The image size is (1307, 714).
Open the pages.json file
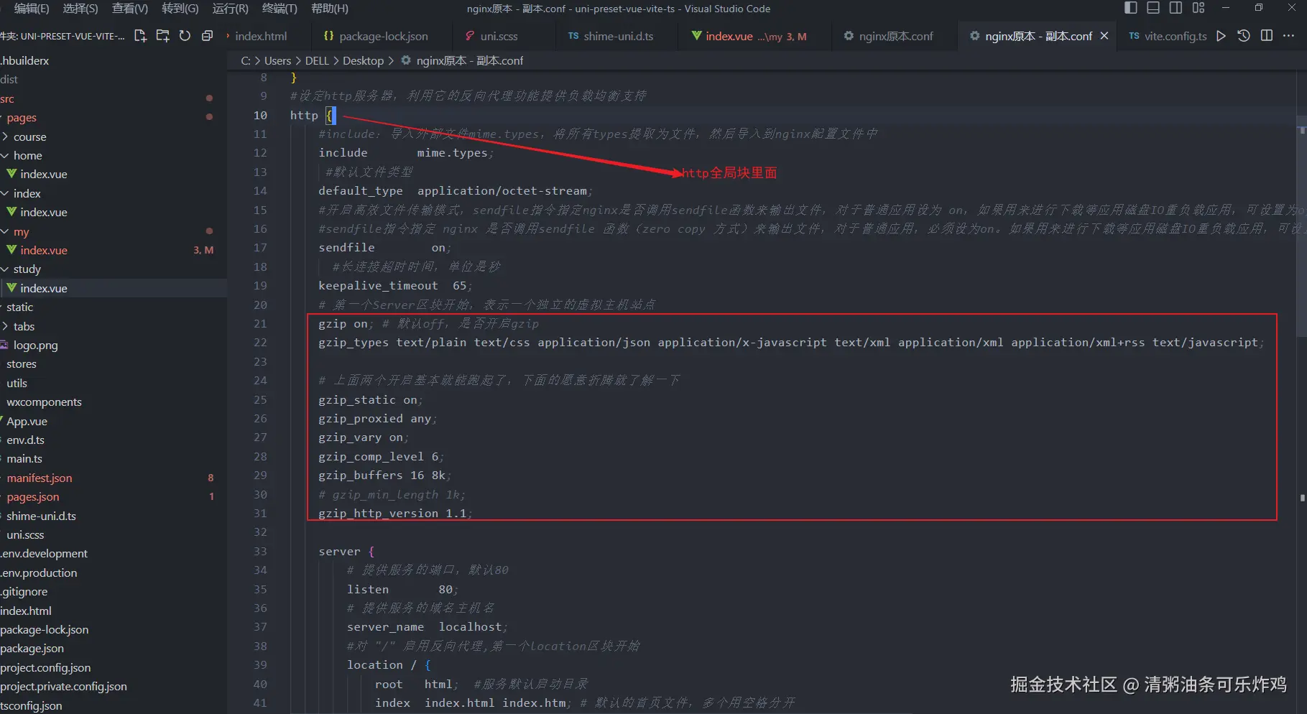[33, 496]
